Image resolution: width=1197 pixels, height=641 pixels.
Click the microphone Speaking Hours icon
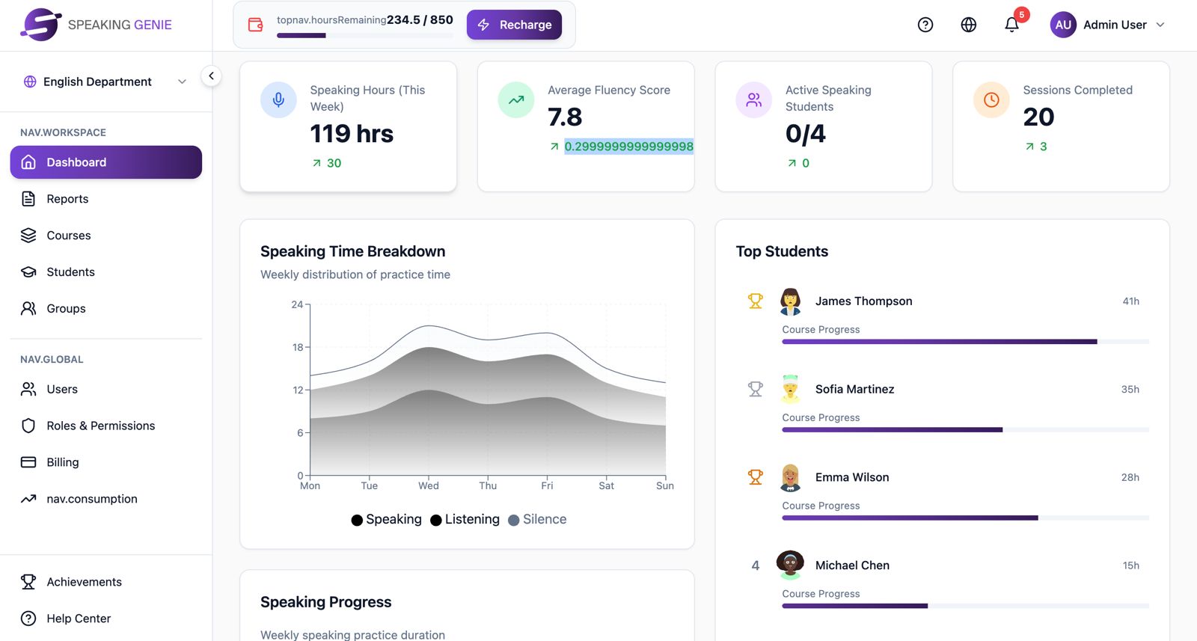278,100
